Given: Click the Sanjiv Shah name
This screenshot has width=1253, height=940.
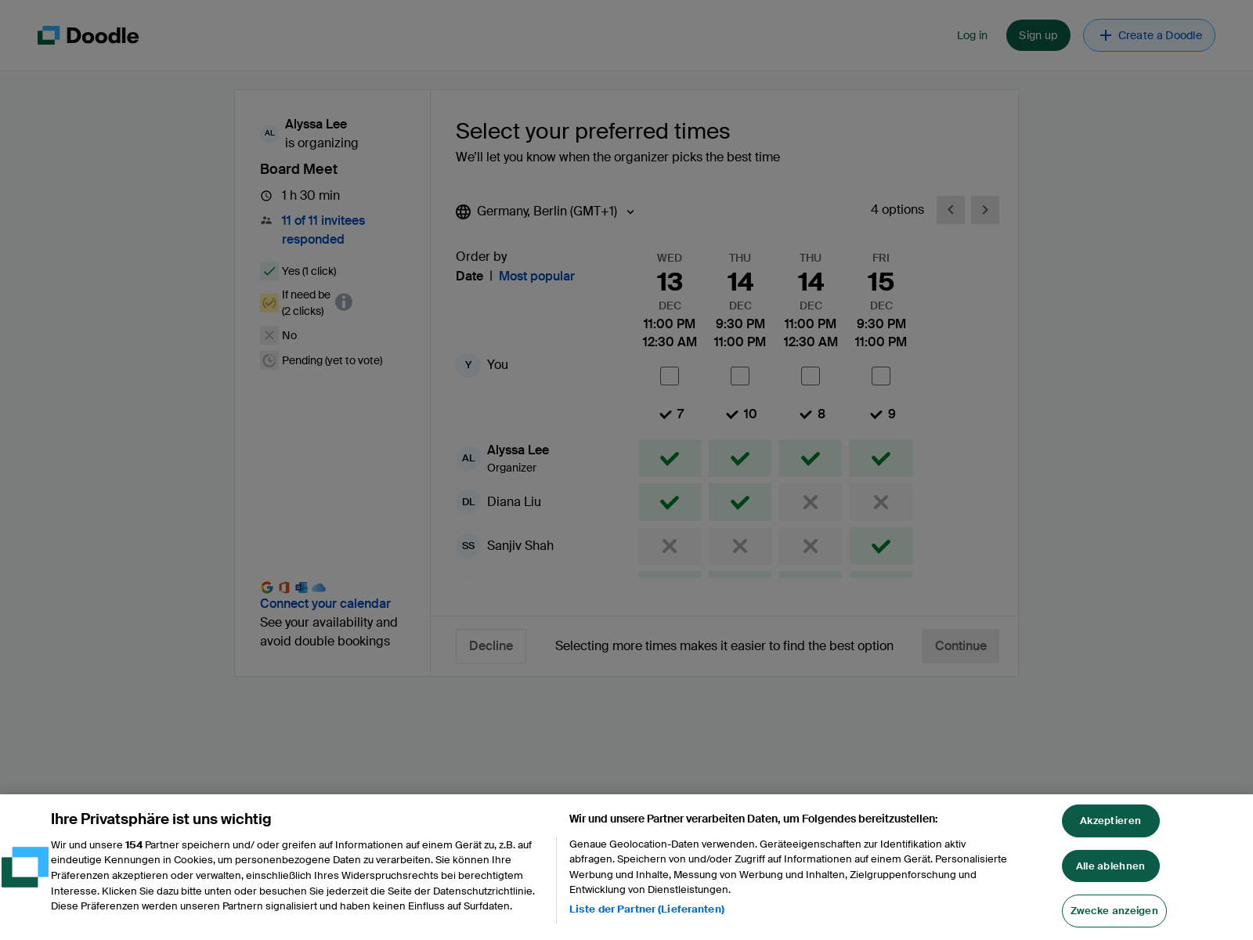Looking at the screenshot, I should click(520, 546).
